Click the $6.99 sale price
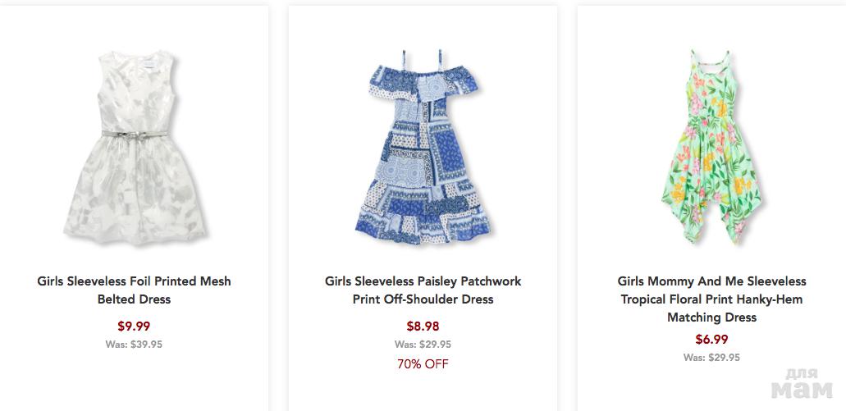 pyautogui.click(x=711, y=339)
